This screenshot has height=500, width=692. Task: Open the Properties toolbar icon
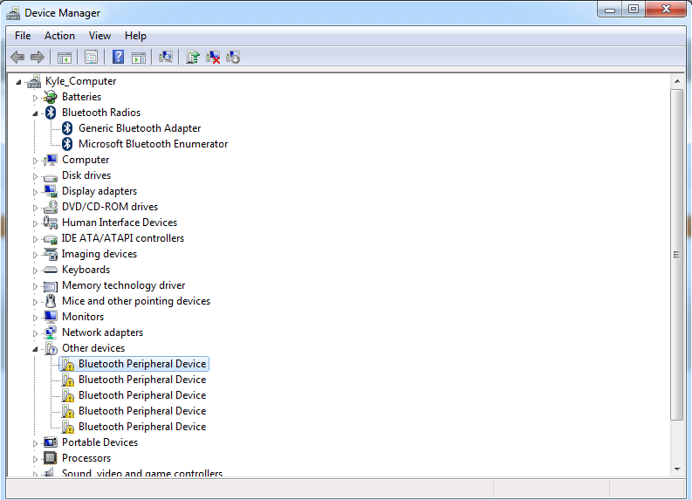91,57
